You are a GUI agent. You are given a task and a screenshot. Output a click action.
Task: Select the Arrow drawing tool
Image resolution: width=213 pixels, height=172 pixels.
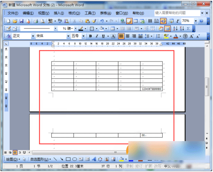pyautogui.click(x=62, y=159)
